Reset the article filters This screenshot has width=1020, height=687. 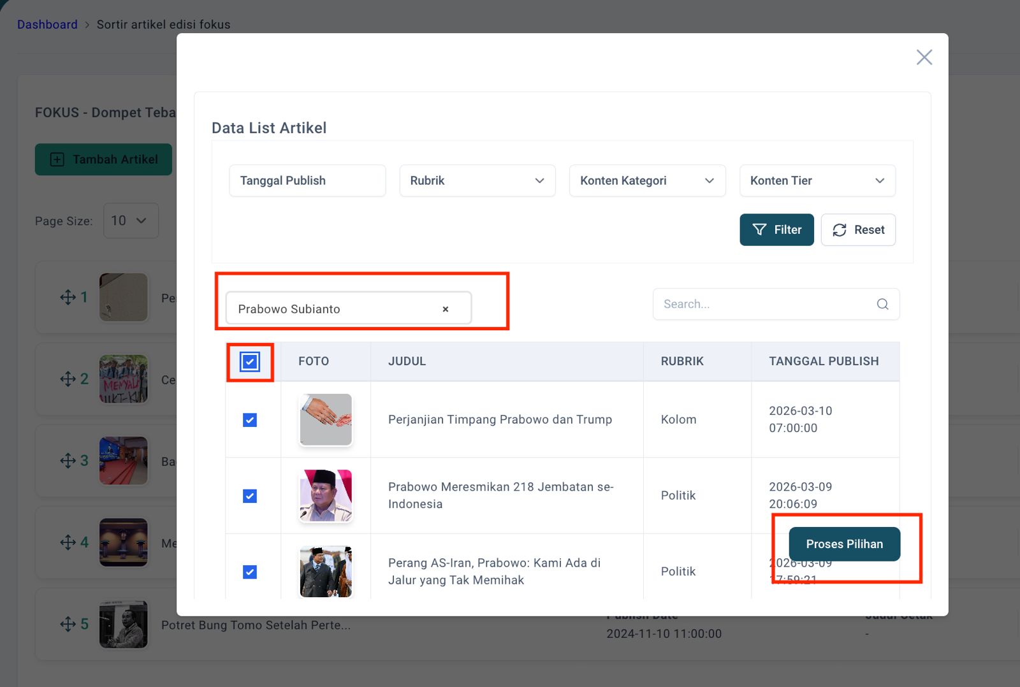[858, 229]
